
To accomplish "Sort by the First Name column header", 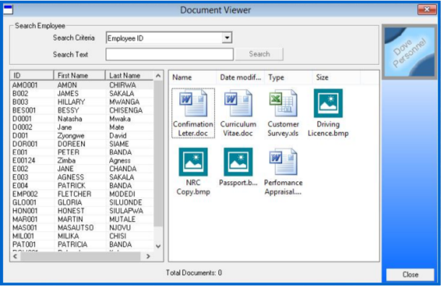I will coord(80,75).
